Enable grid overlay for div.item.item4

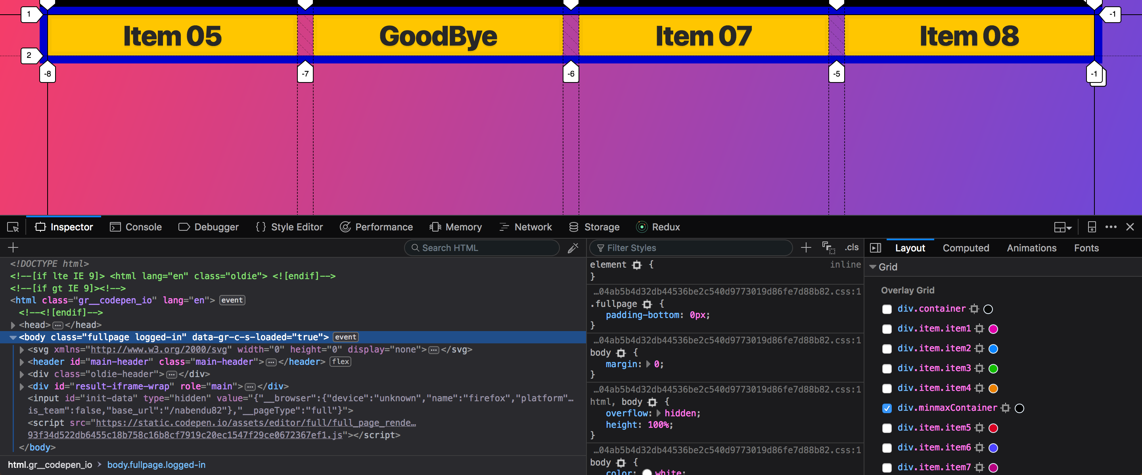[x=887, y=388]
